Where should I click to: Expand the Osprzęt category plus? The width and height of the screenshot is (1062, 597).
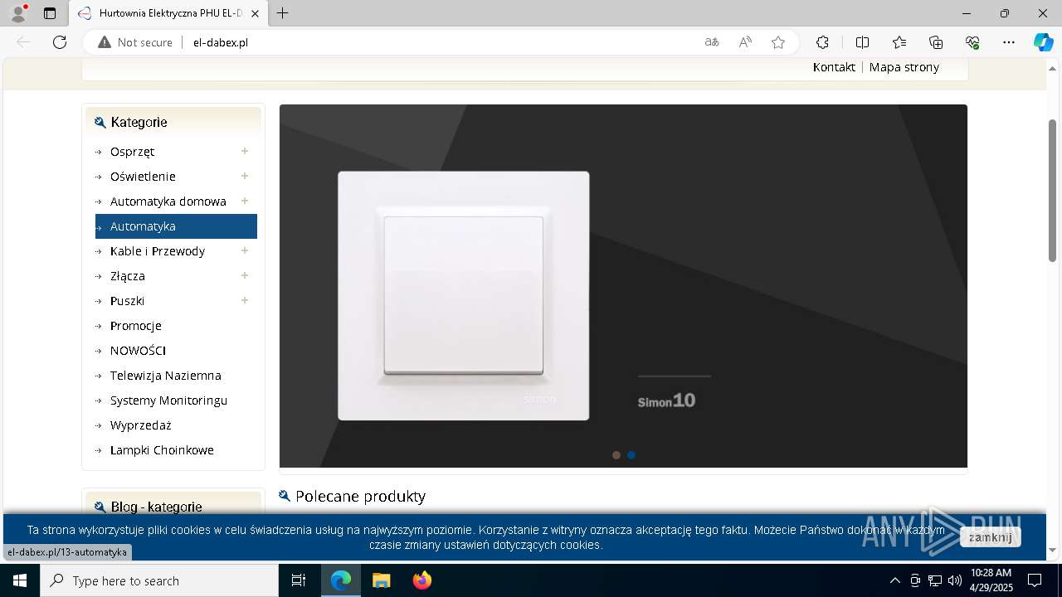click(245, 151)
